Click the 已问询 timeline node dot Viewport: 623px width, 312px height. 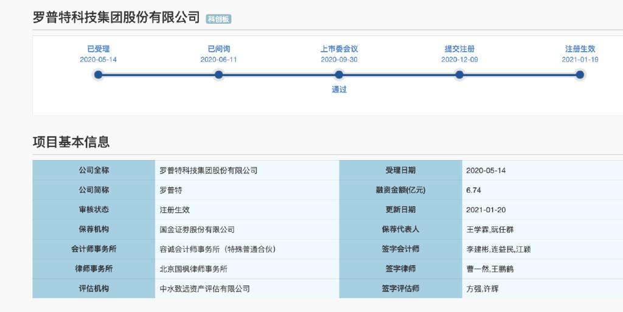point(218,75)
